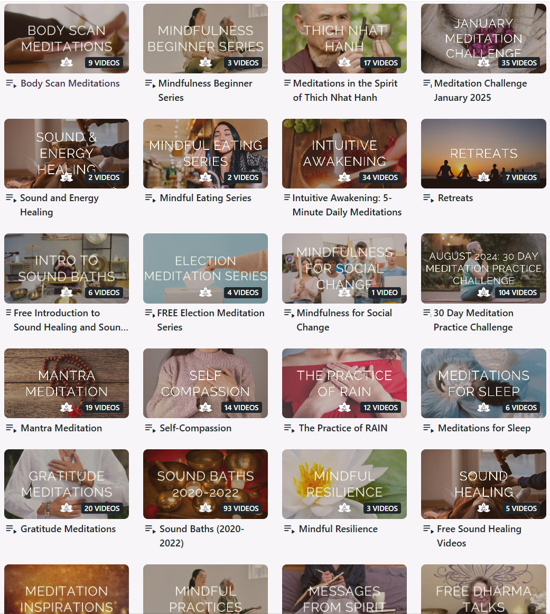Click lotus logo on Thich Nhat Hanh thumbnail
Screen dimensions: 550x614
(344, 62)
